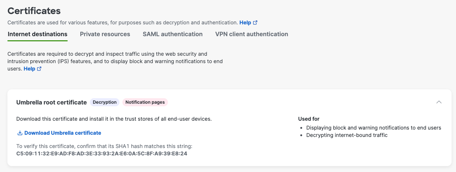Click the Notification pages tag badge

tap(145, 102)
